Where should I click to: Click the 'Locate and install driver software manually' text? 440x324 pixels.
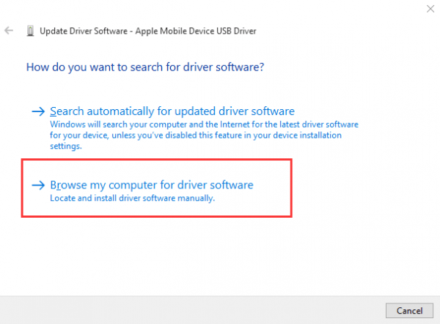132,198
